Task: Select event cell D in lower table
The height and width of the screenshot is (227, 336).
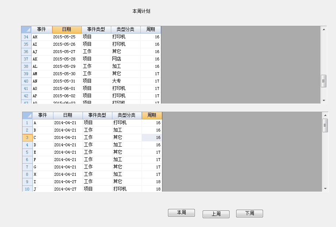Action: tap(43, 145)
